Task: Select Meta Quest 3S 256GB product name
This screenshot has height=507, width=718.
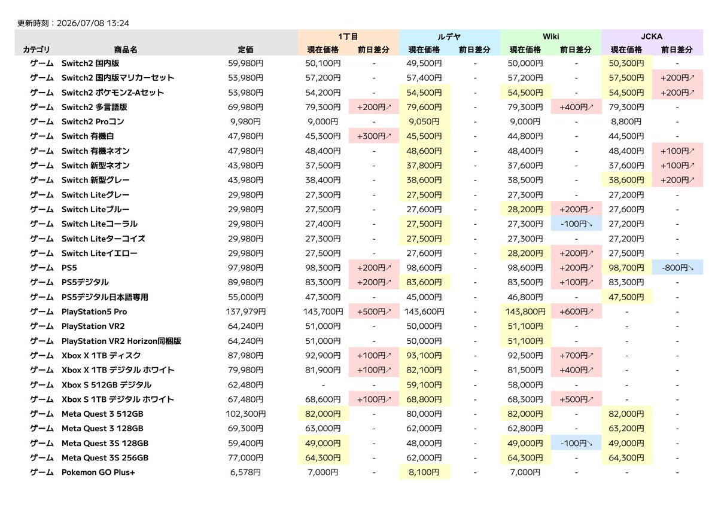Action: [x=105, y=458]
